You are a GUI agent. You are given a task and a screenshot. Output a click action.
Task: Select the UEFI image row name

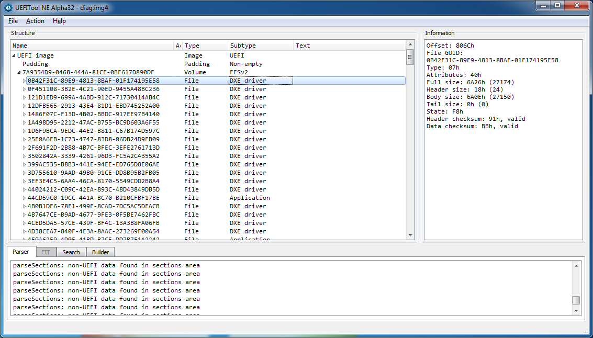coord(36,55)
